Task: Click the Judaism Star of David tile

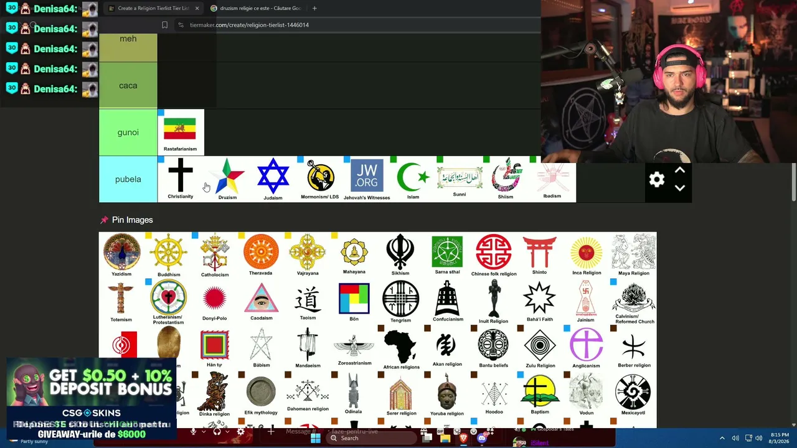Action: coord(273,179)
